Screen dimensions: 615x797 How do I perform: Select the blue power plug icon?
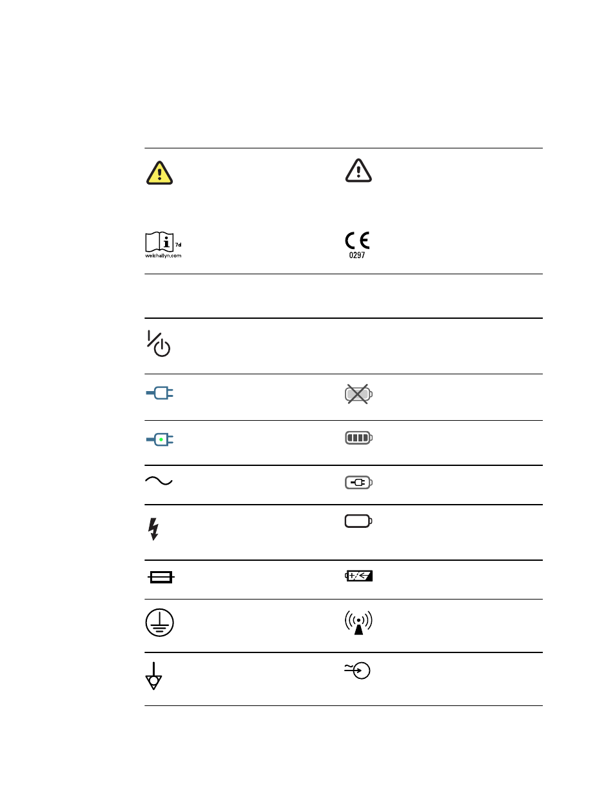pyautogui.click(x=160, y=392)
